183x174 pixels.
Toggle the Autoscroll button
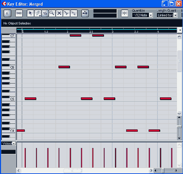click(x=85, y=13)
